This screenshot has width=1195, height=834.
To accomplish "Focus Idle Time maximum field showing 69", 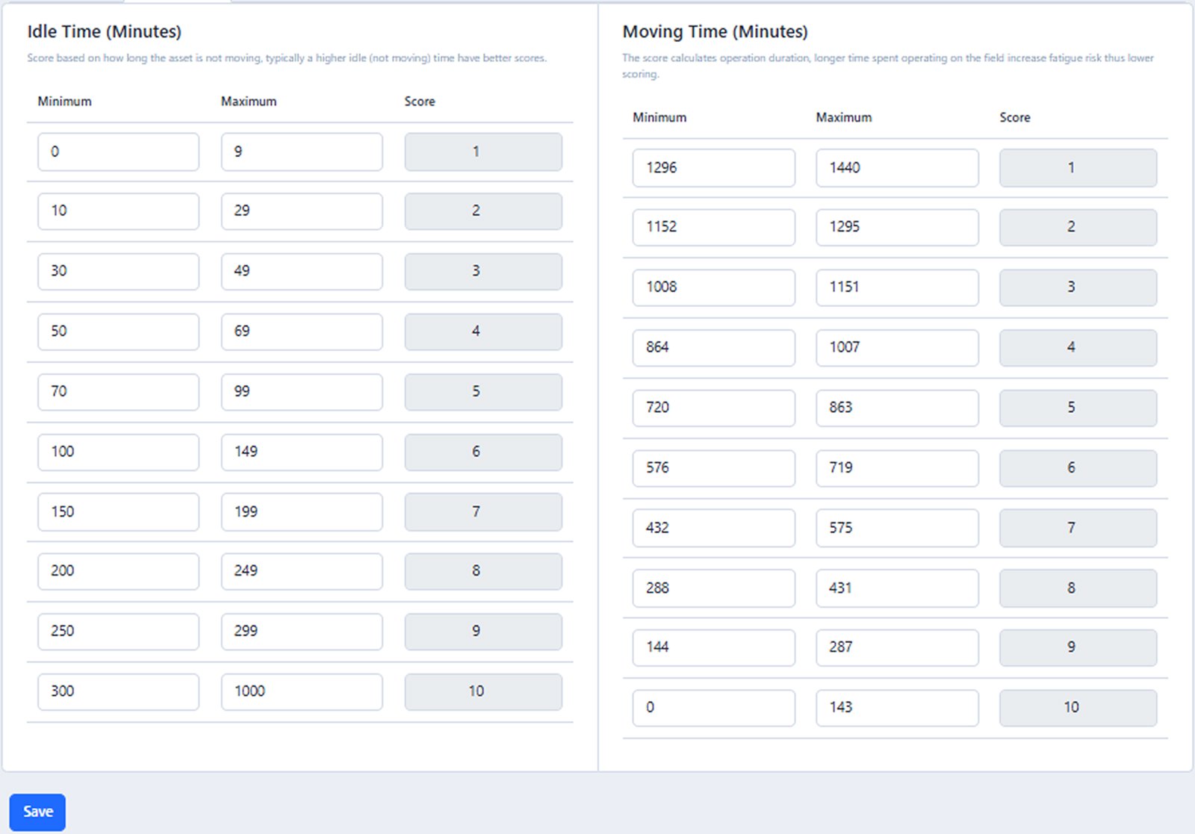I will point(302,332).
